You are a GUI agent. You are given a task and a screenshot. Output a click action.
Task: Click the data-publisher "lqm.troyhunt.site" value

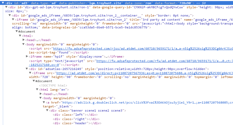tap(105, 3)
